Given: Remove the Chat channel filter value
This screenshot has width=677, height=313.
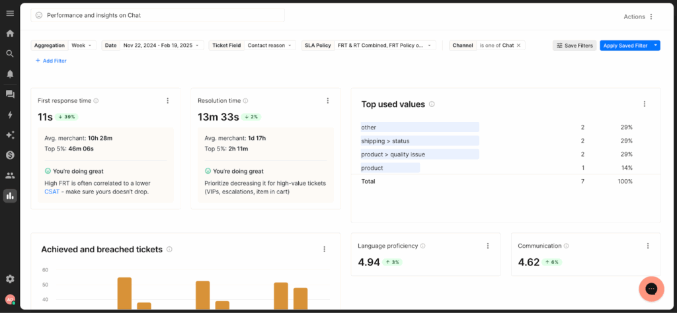Looking at the screenshot, I should click(x=519, y=46).
